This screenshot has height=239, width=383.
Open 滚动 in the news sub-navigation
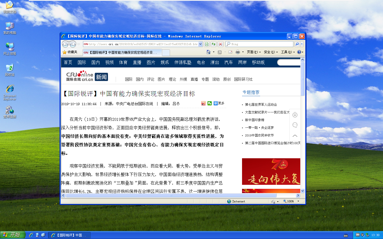216,79
